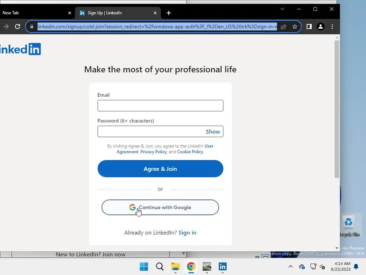366x275 pixels.
Task: Focus the Email input field
Action: click(x=160, y=106)
